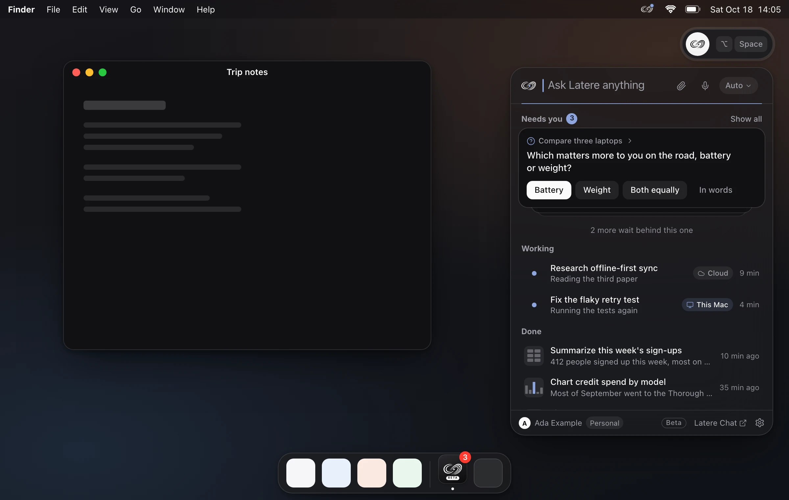Click the This Mac location chip
Screen dimensions: 789x500
[707, 305]
